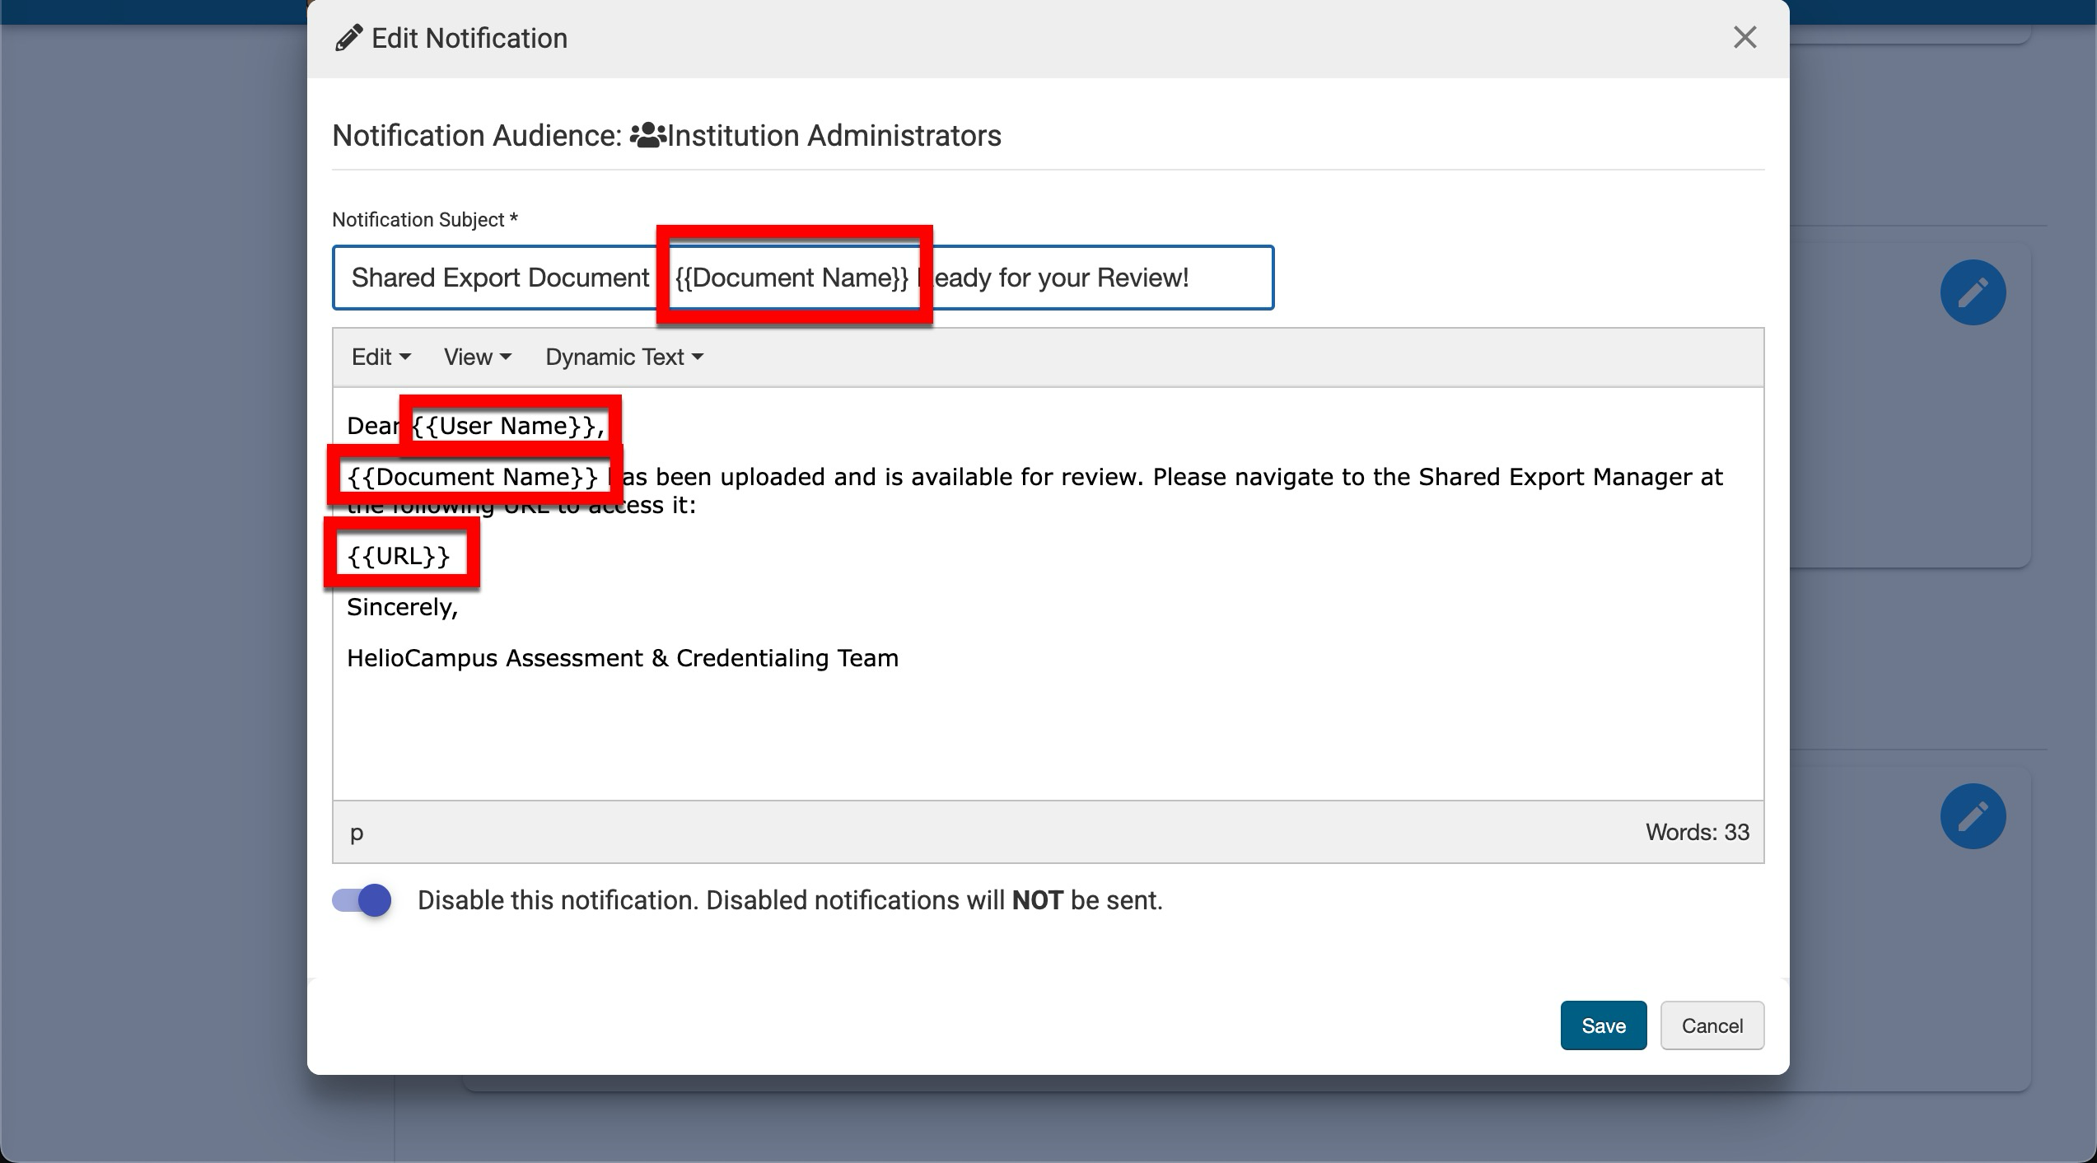Click the pencil icon beside Edit Notification title
Screen dimensions: 2097x1163
pos(348,38)
